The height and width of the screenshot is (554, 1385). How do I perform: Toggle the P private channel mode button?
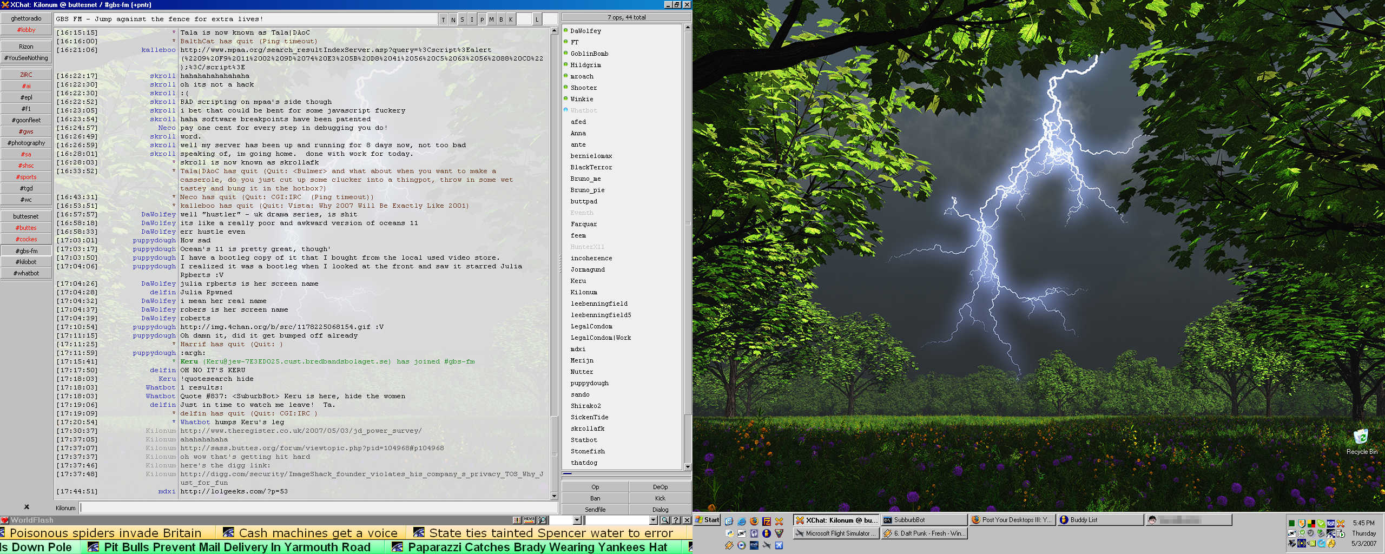(482, 19)
